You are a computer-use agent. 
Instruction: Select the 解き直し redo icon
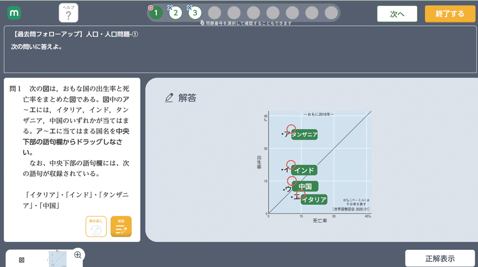coord(96,226)
